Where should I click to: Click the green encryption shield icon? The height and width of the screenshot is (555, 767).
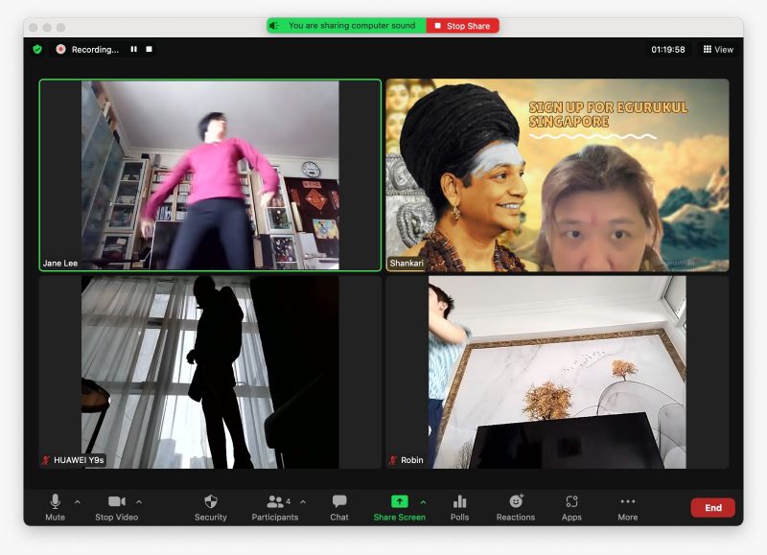point(37,49)
